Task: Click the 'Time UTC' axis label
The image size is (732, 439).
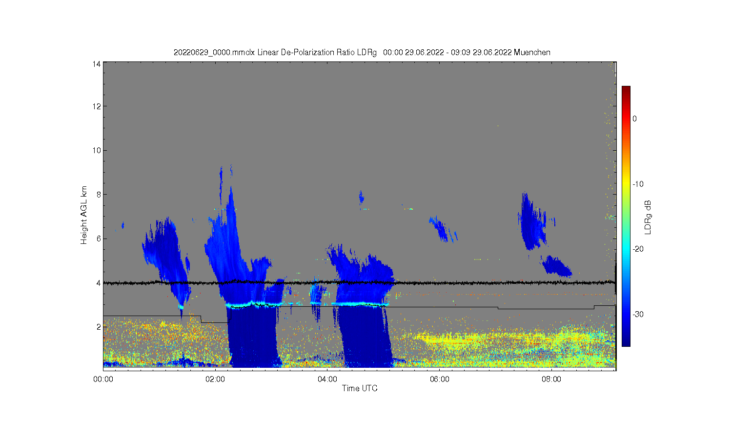Action: 360,388
